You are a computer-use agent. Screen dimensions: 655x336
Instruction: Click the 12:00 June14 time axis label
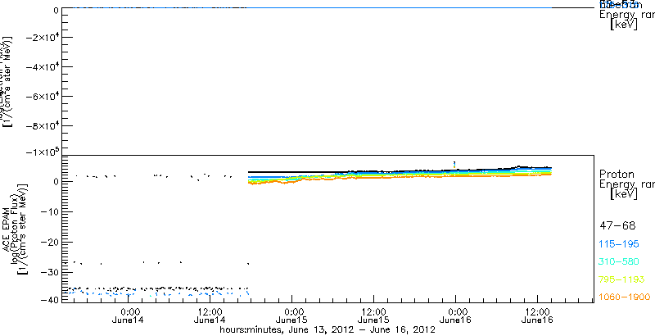coord(209,316)
